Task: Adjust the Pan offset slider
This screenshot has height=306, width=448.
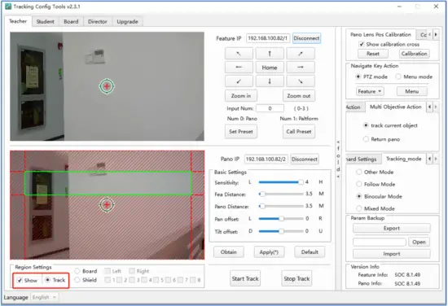Action: click(x=281, y=219)
